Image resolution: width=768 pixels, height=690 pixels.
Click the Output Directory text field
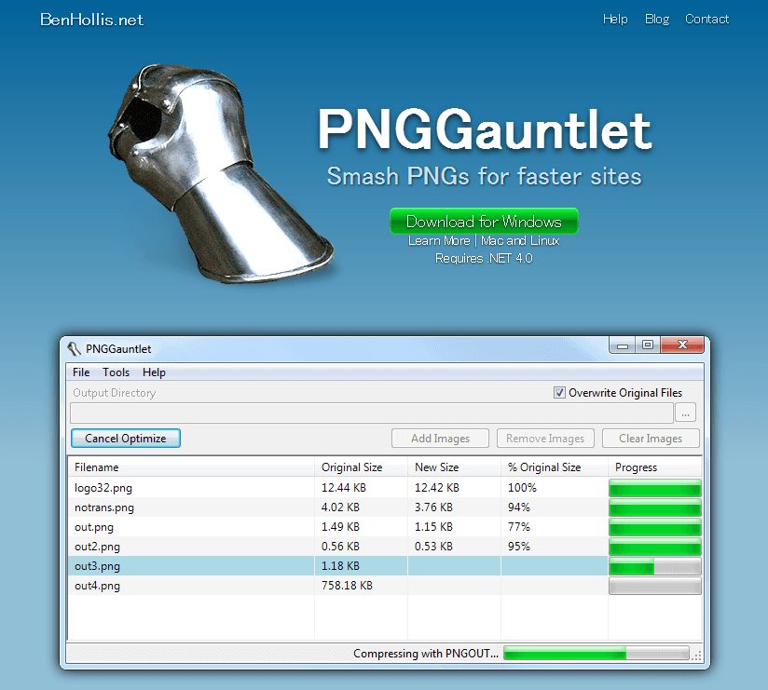(372, 413)
